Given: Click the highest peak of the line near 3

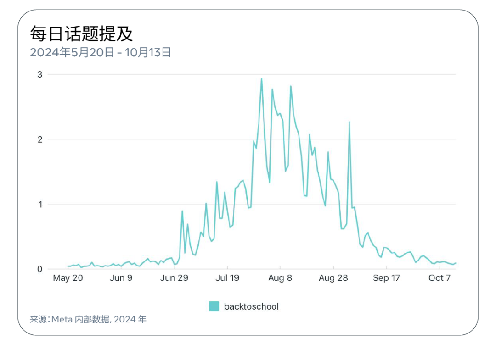Looking at the screenshot, I should point(262,79).
